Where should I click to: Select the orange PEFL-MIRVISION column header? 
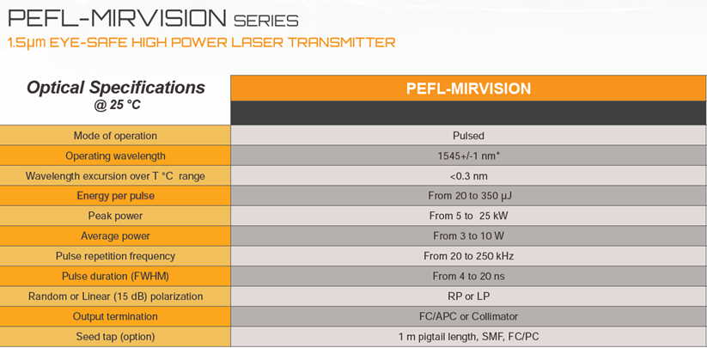(x=468, y=89)
